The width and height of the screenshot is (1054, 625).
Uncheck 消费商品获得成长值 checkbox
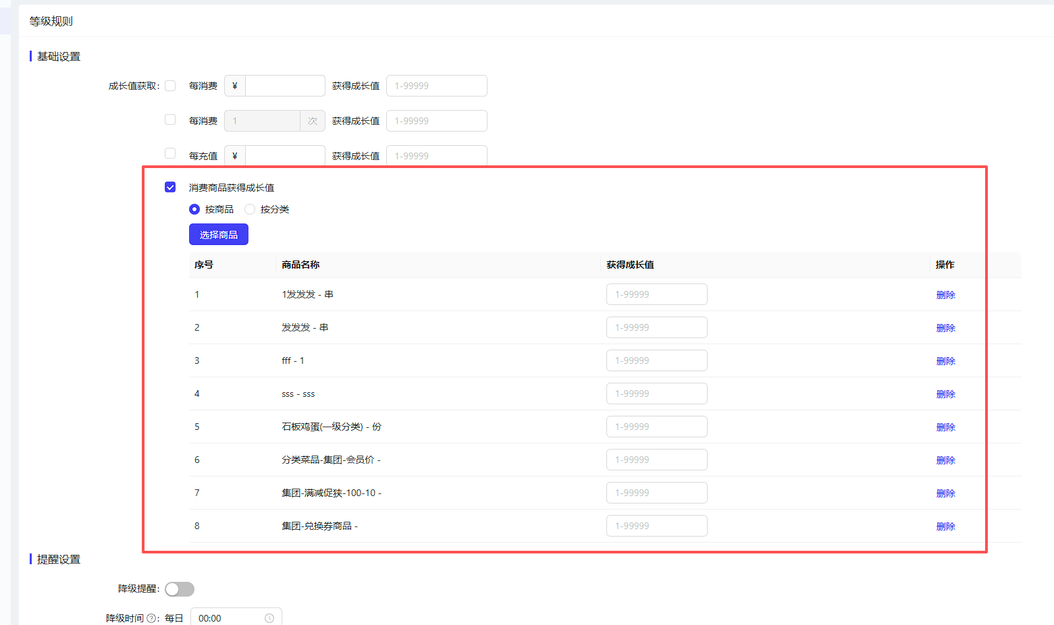[x=170, y=187]
